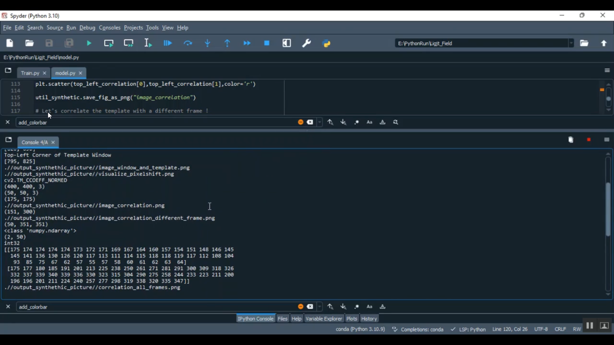Open the editor find bar history dropdown

tap(320, 122)
